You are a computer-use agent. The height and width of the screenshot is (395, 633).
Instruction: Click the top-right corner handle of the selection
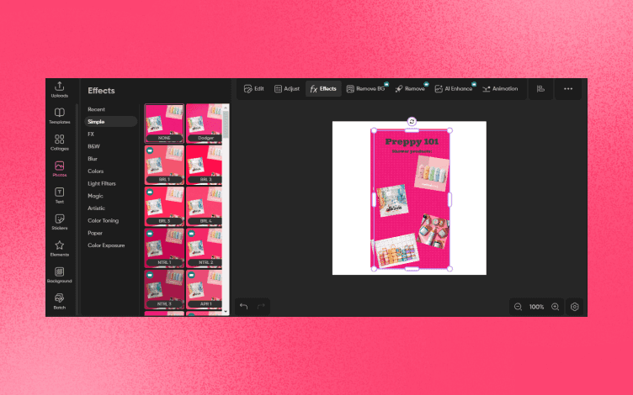[449, 130]
